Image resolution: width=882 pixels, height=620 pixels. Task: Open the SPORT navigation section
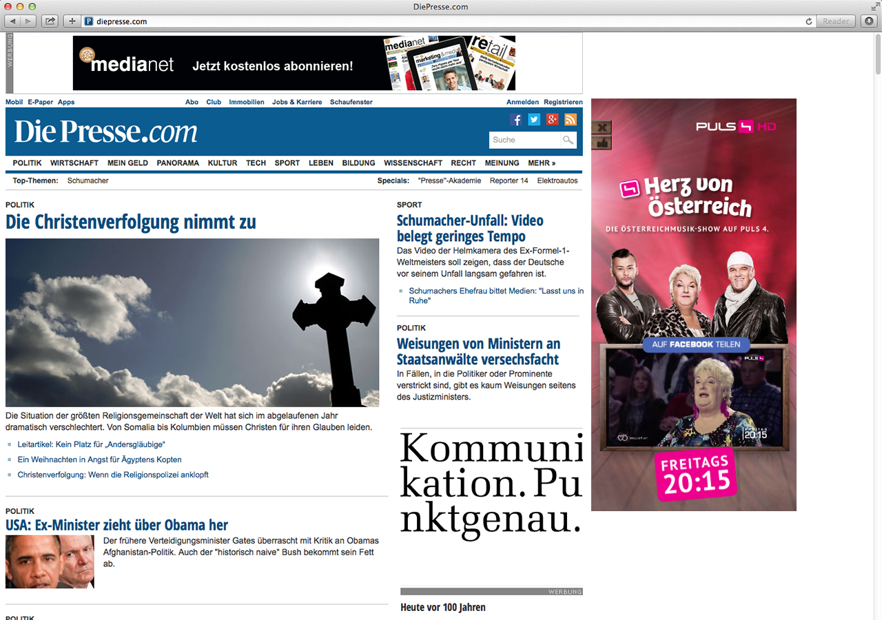click(x=287, y=163)
